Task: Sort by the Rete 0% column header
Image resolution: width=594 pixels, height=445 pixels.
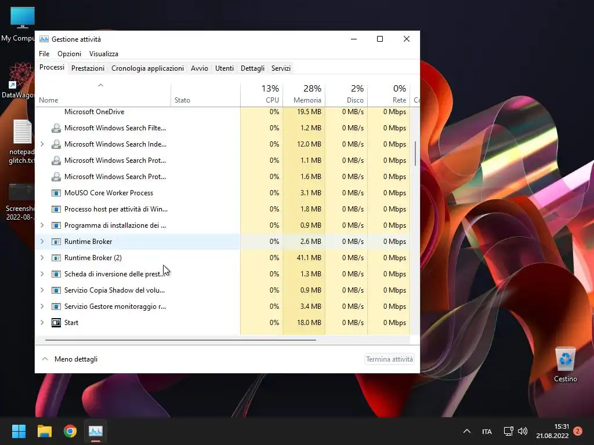Action: pos(389,94)
